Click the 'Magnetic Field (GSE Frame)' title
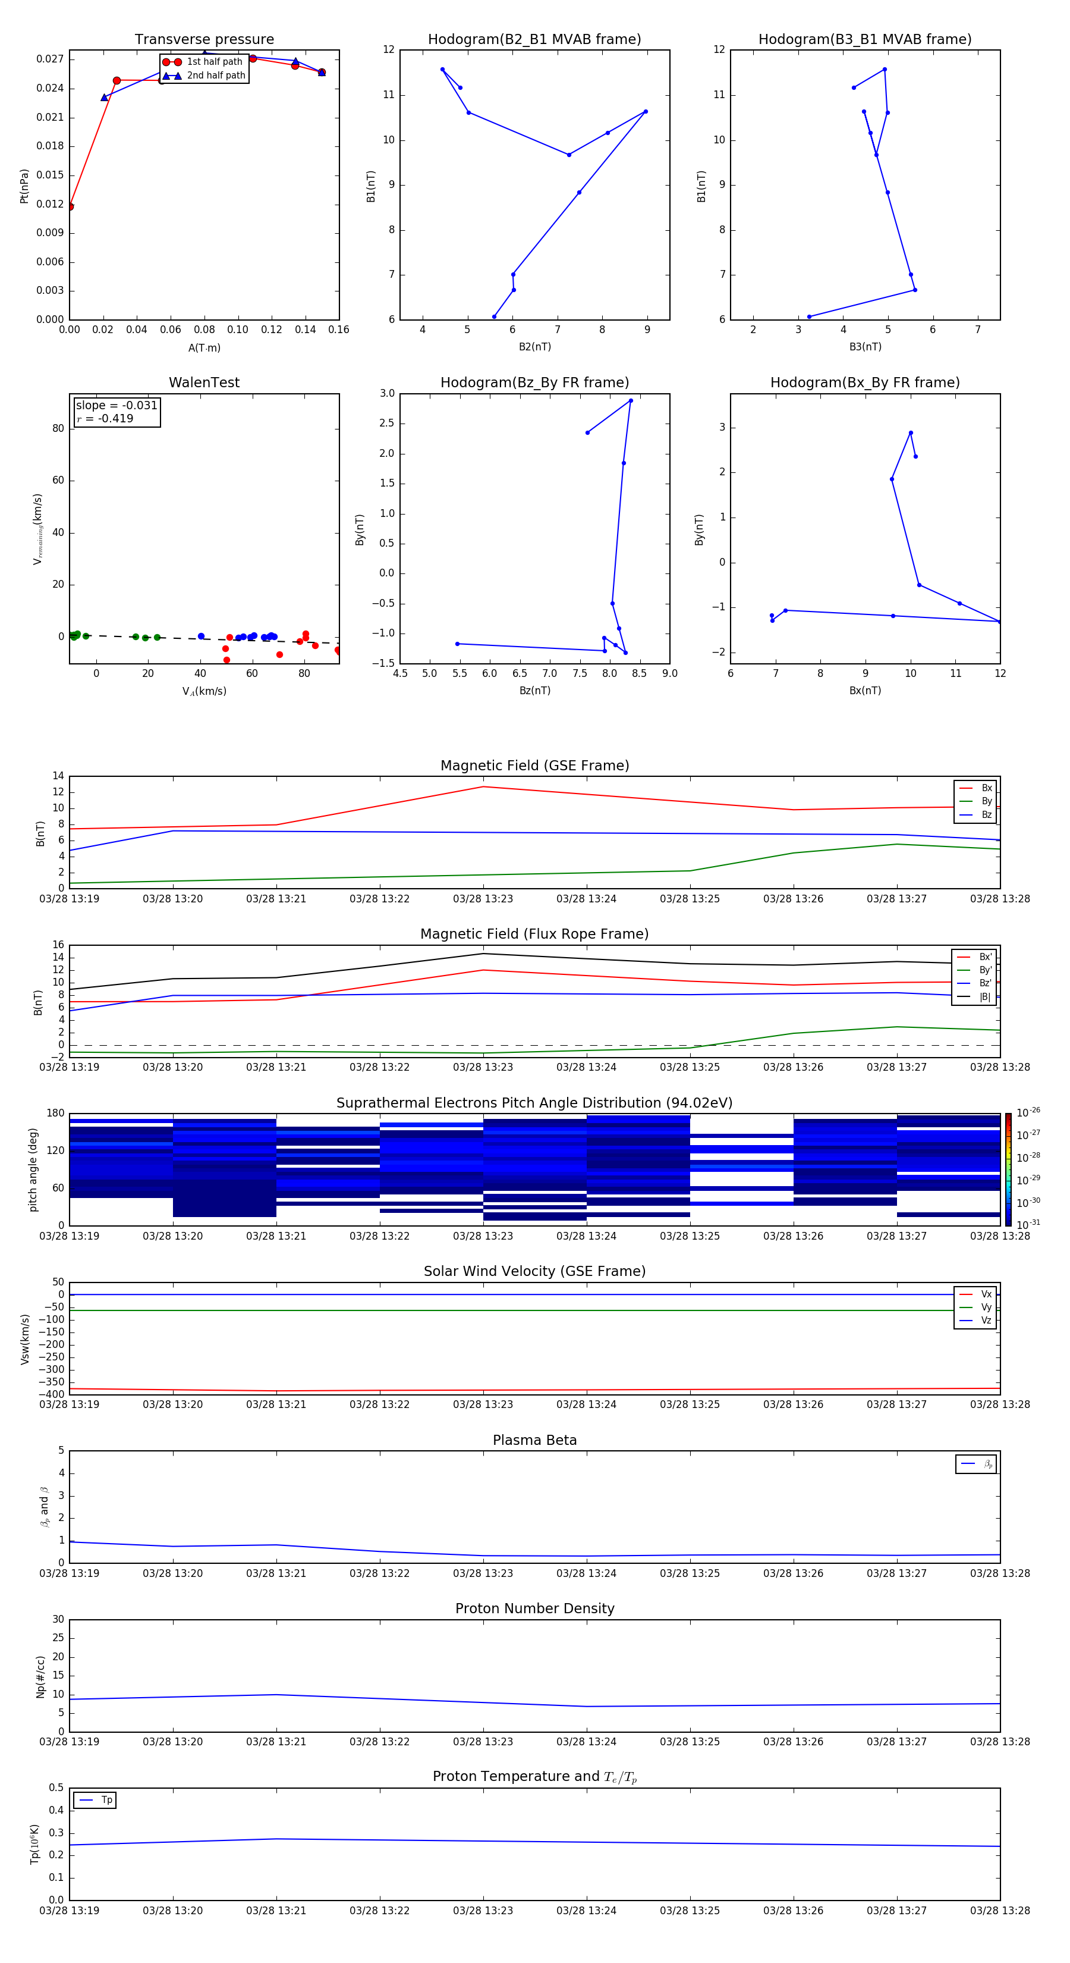Screen dimensions: 1070x1963 coord(534,766)
